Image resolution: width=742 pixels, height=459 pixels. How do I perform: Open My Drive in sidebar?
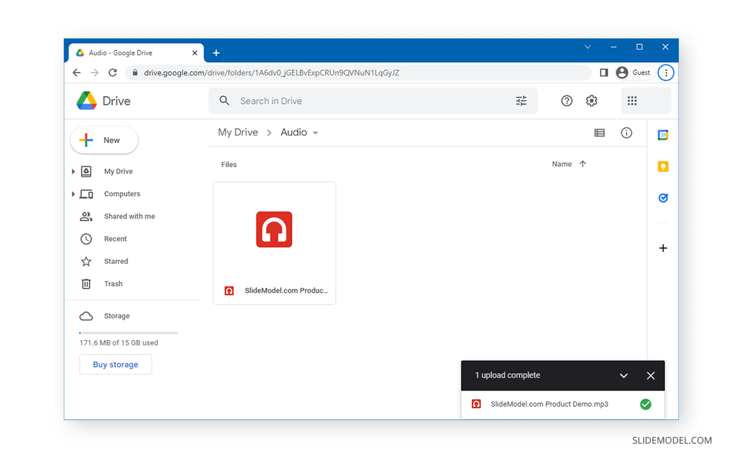point(118,172)
